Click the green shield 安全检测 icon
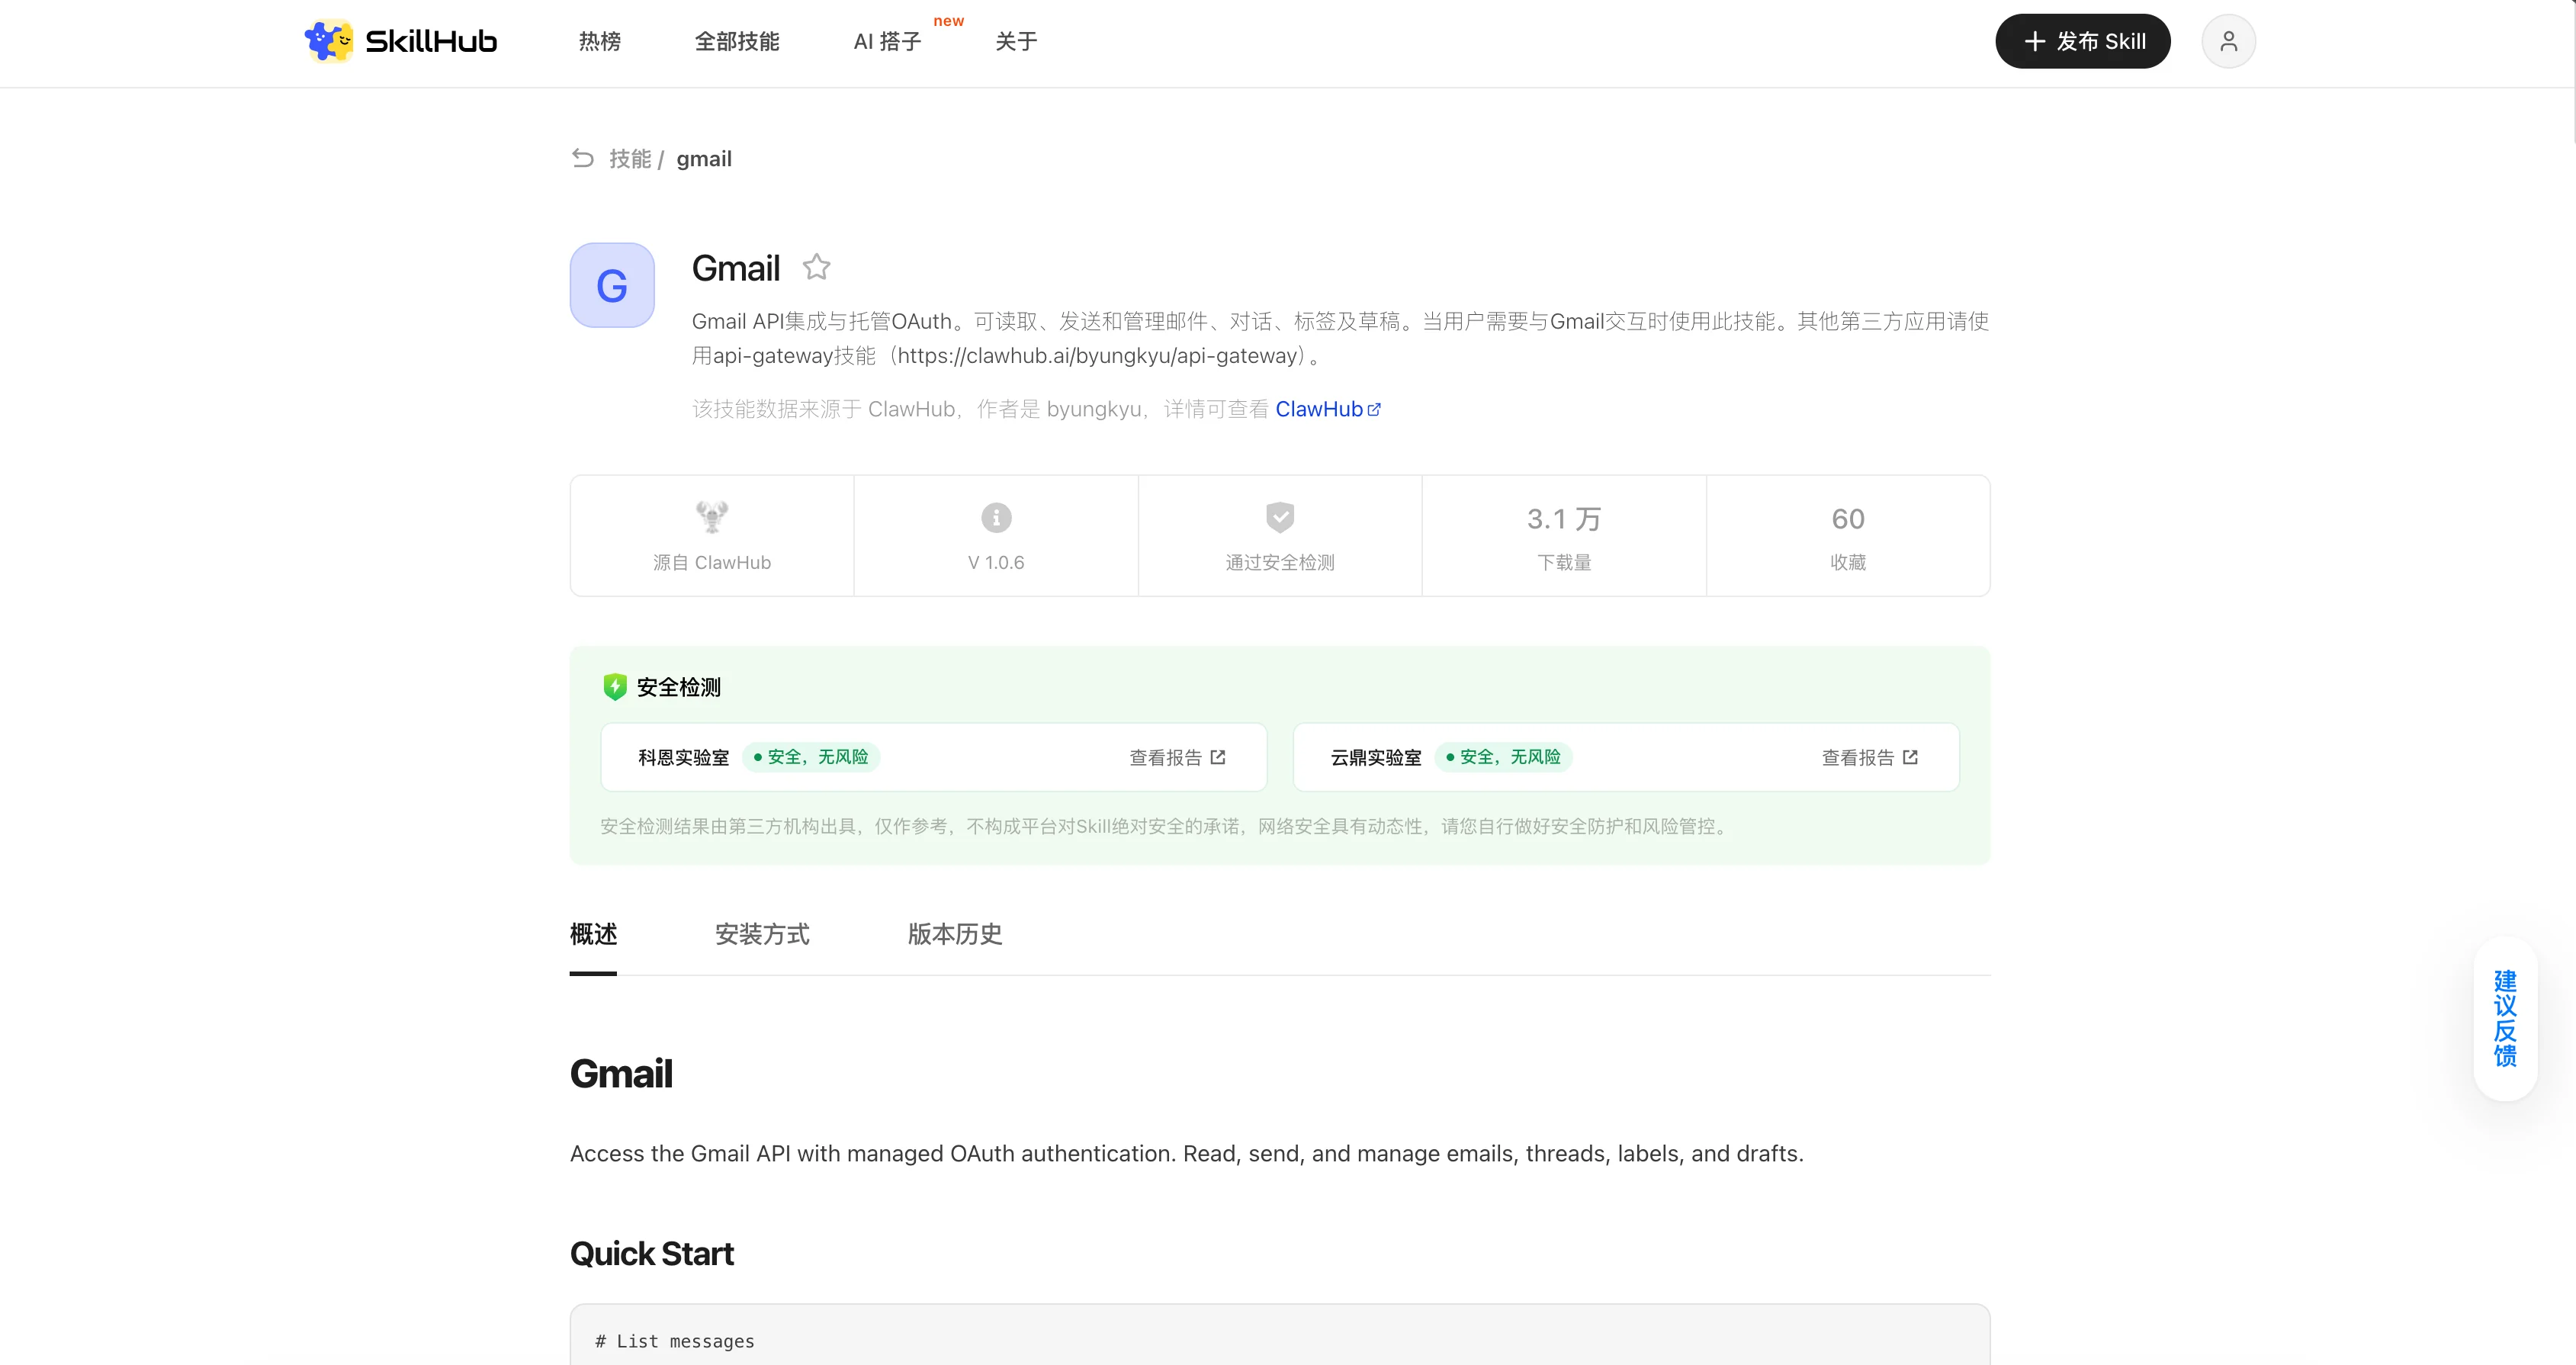The image size is (2576, 1365). pos(615,687)
